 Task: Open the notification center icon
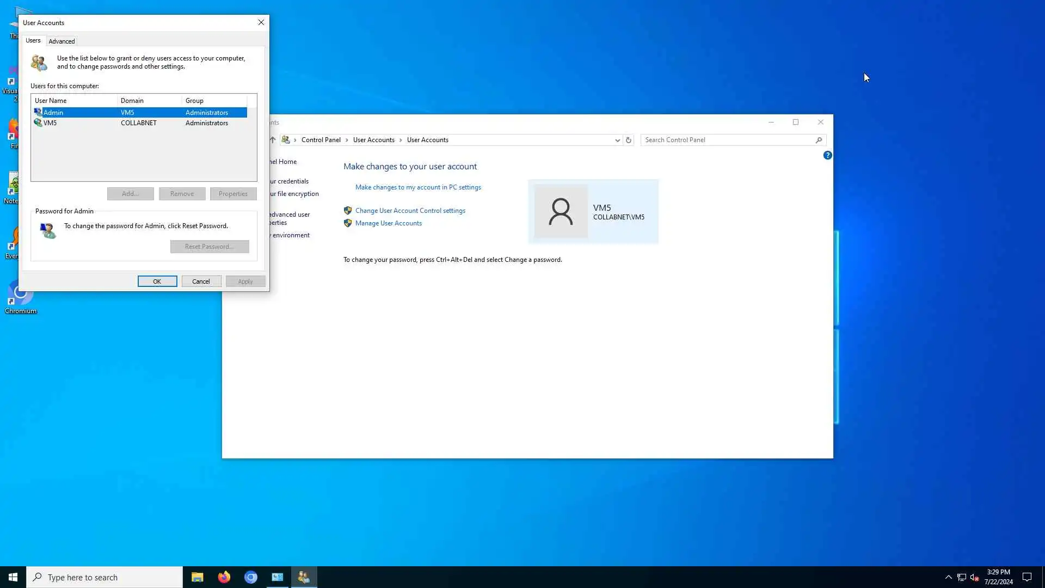tap(1026, 577)
